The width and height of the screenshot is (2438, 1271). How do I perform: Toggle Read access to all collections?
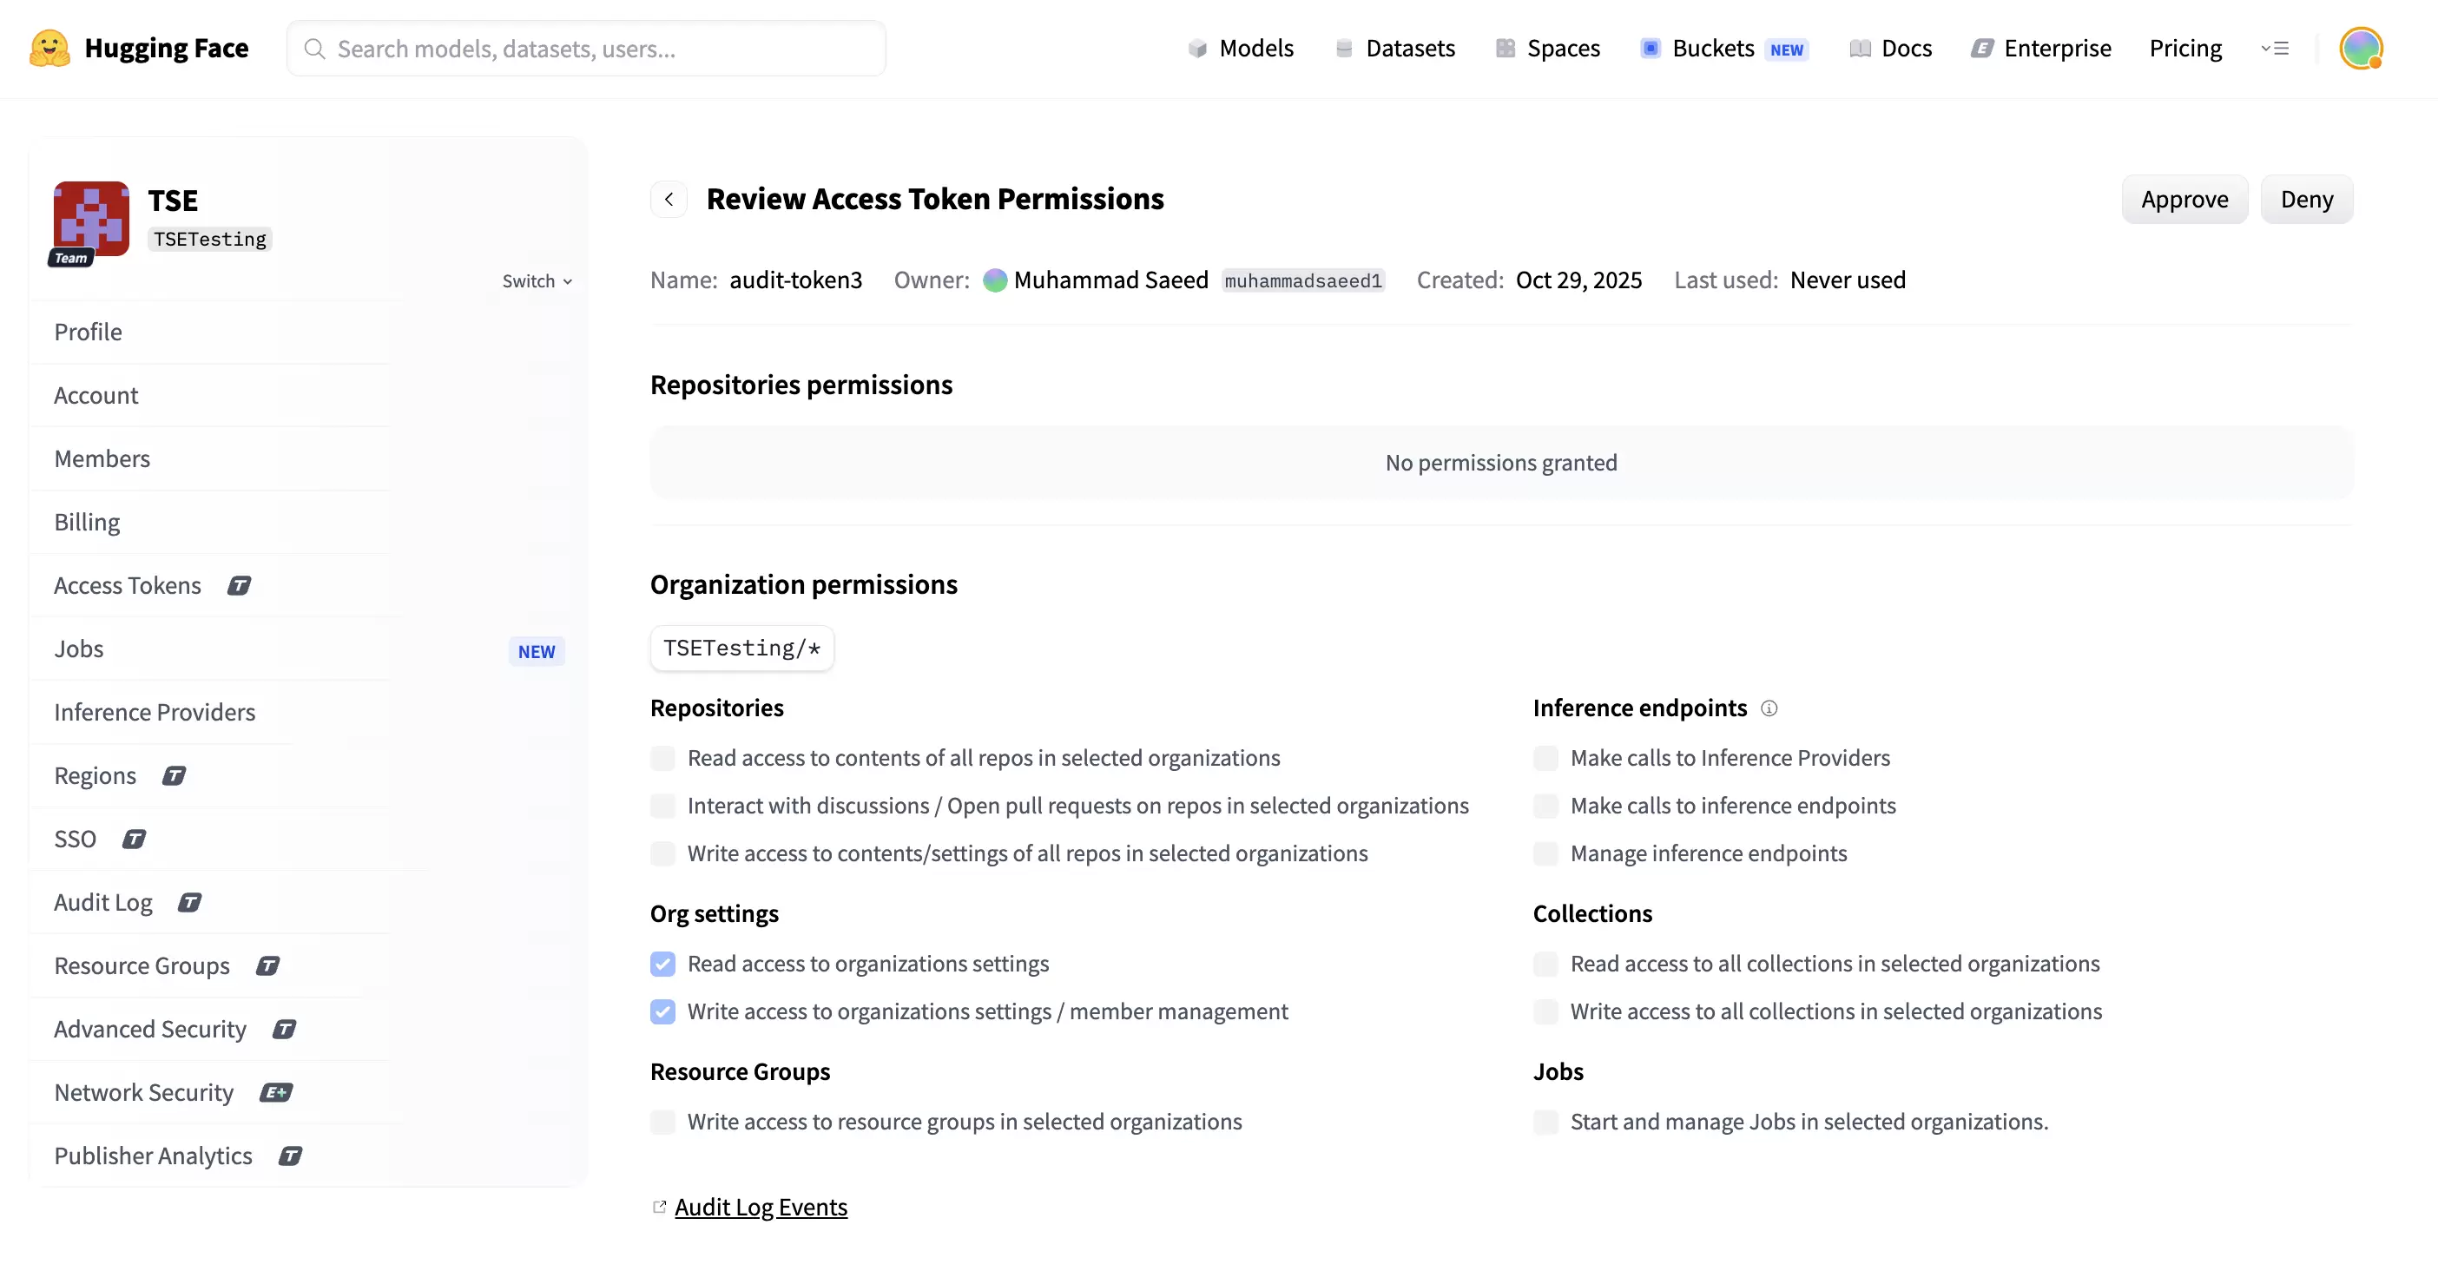(1545, 965)
